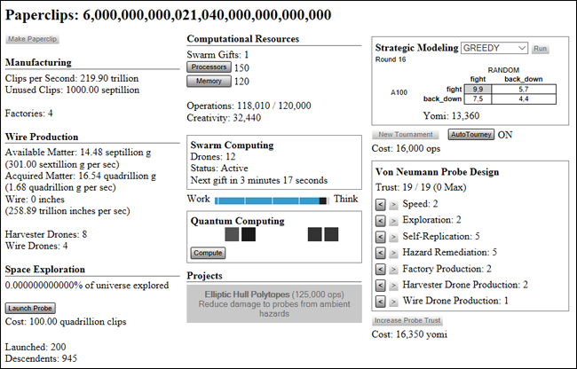Start a New Tournament
The height and width of the screenshot is (369, 577).
pos(406,135)
